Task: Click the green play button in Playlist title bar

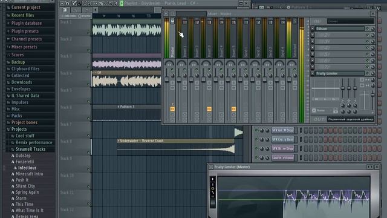Action: tap(122, 3)
